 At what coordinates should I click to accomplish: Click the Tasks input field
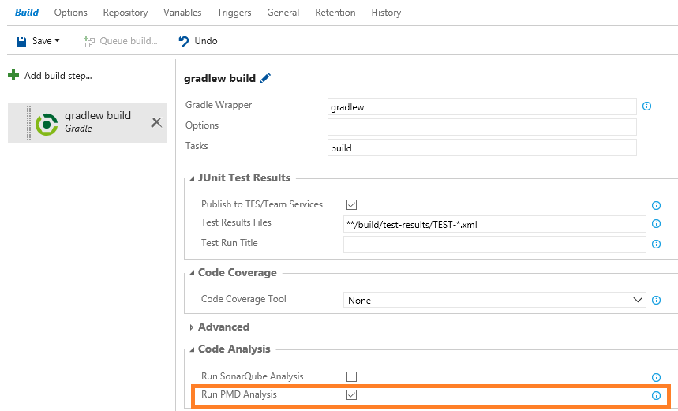481,148
